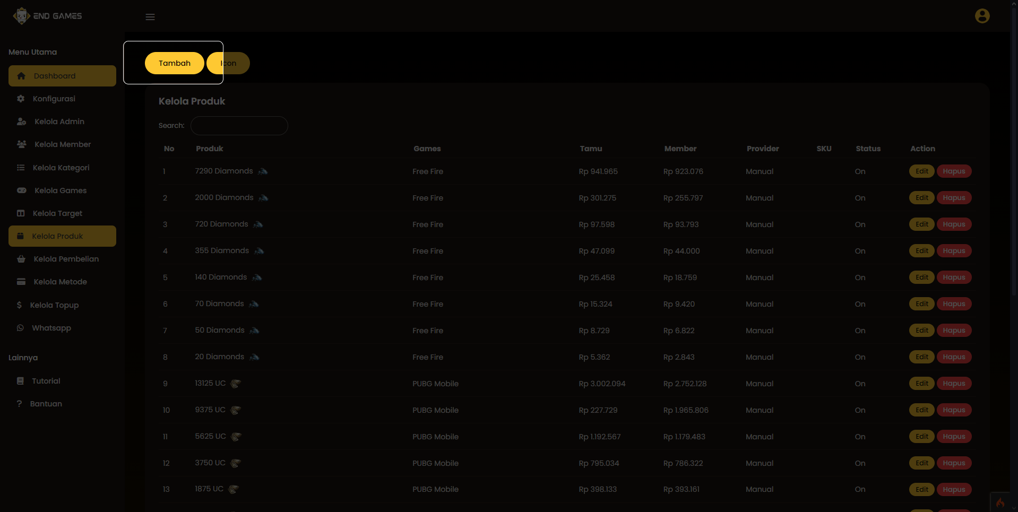The image size is (1018, 512).
Task: Toggle the hamburger sidebar menu
Action: tap(150, 17)
